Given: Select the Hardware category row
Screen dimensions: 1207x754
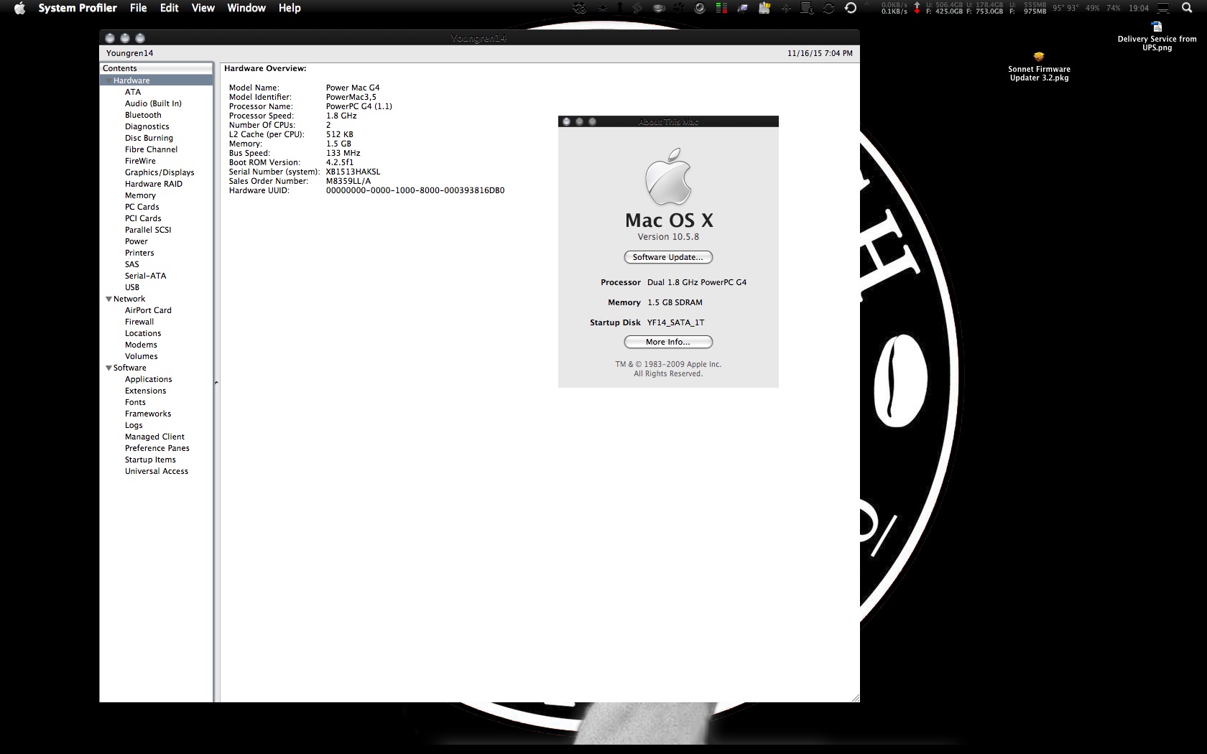Looking at the screenshot, I should 156,80.
